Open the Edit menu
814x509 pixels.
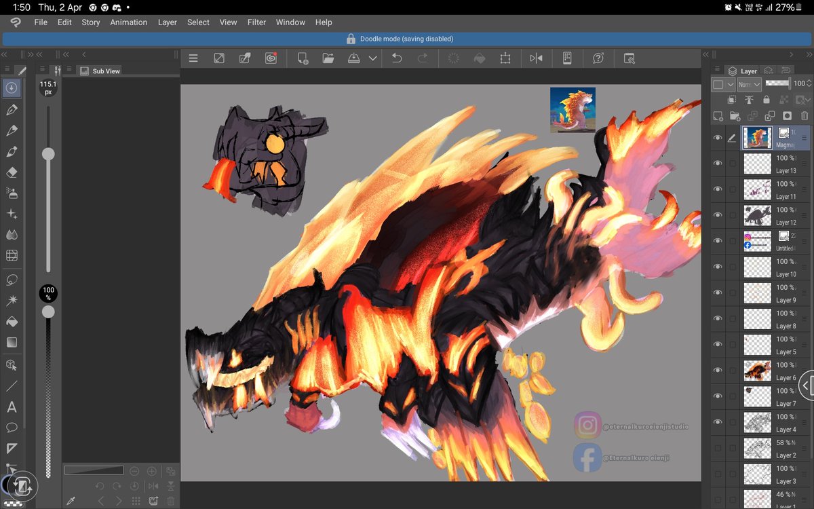click(64, 22)
